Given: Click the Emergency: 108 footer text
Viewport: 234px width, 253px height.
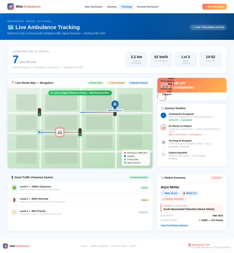Looking at the screenshot, I should [x=199, y=245].
